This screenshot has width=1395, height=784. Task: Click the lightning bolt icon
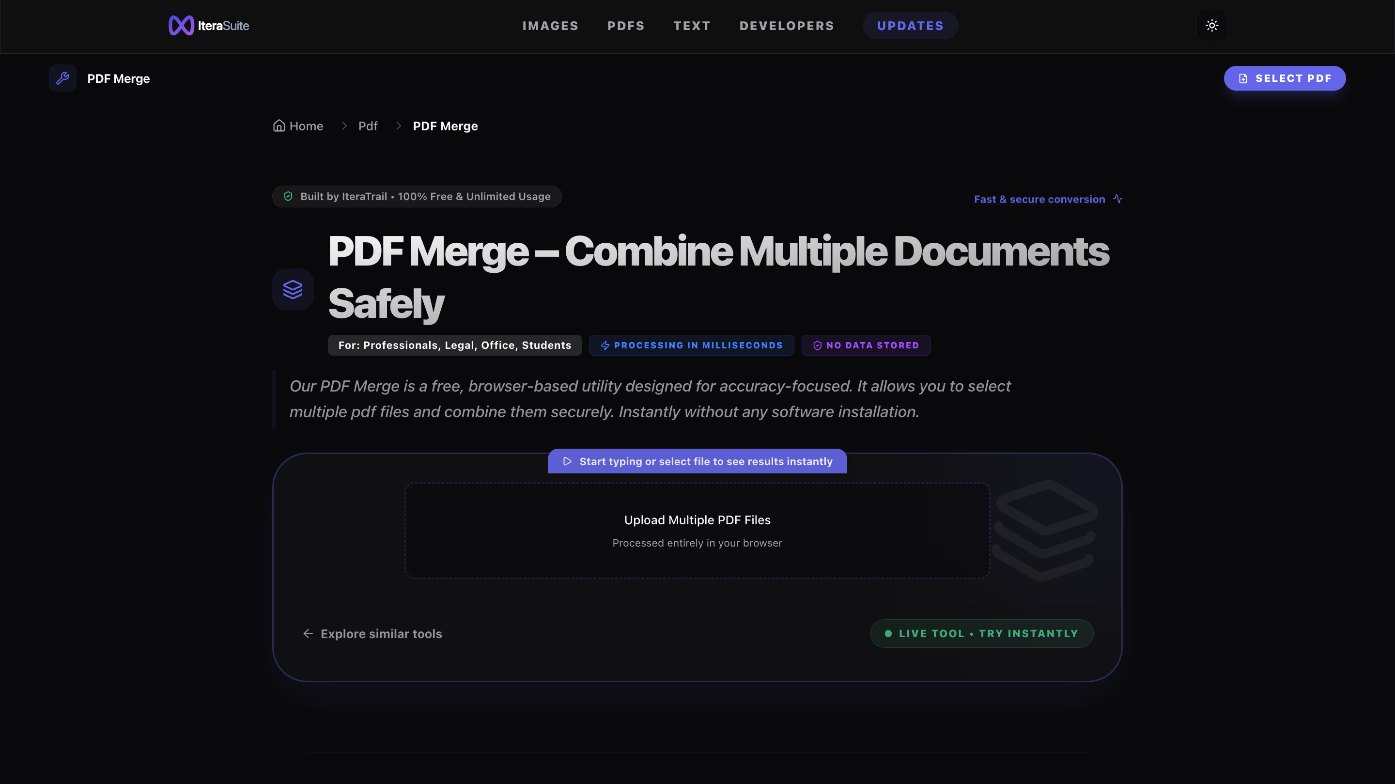click(605, 345)
